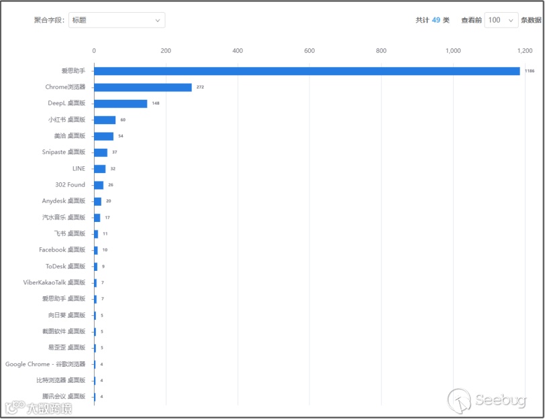The width and height of the screenshot is (545, 419).
Task: Click the 飞书 桌面版 label
Action: (x=70, y=233)
